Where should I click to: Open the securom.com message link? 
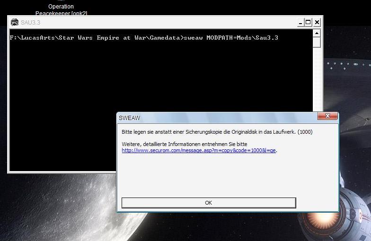click(199, 150)
